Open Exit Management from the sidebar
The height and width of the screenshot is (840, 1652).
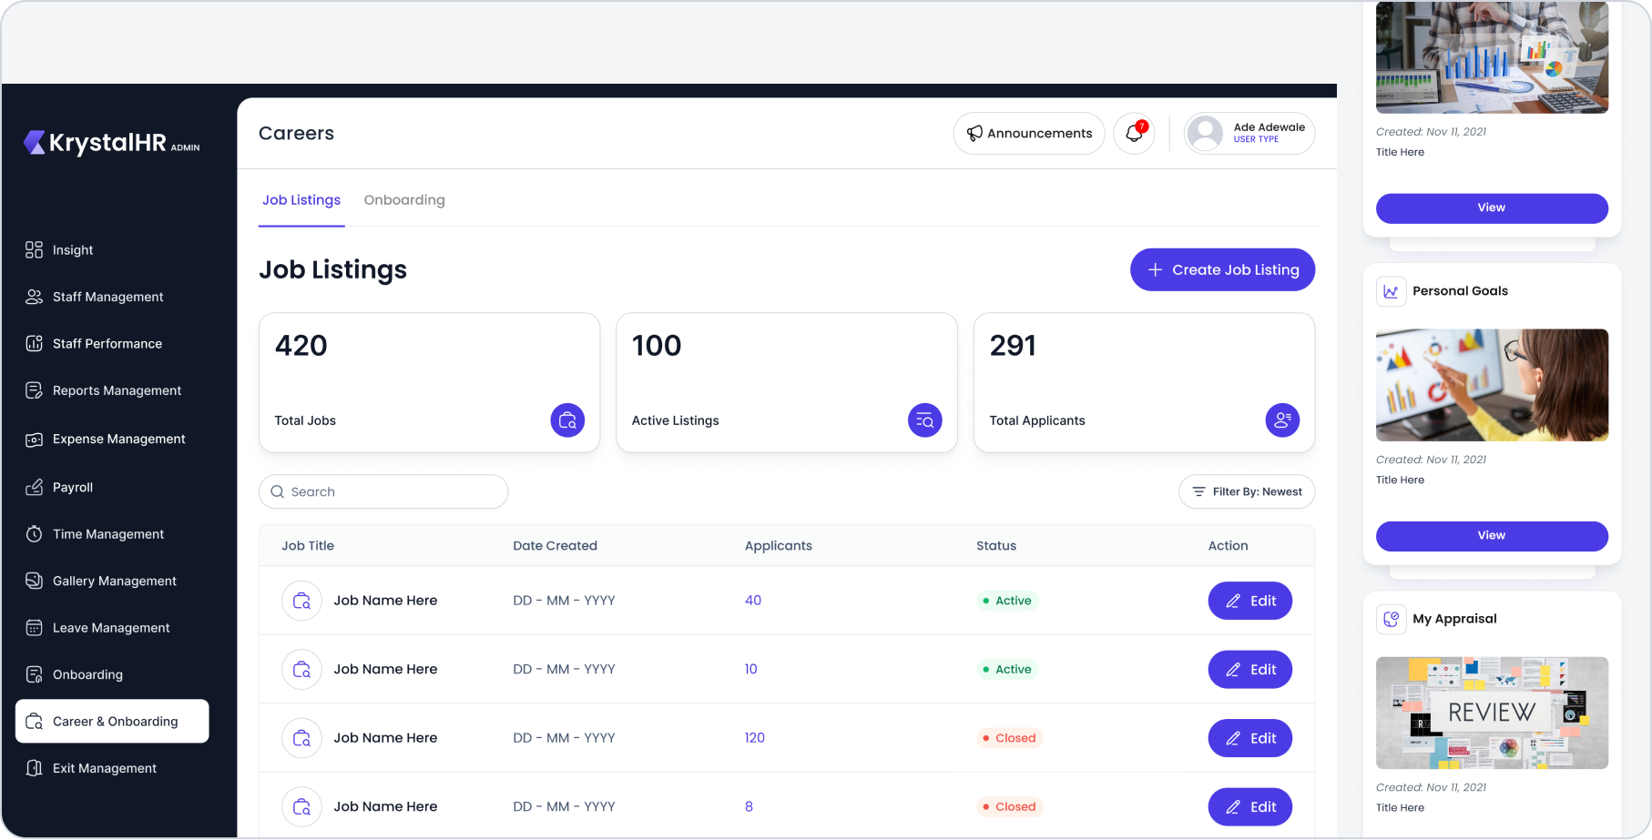104,768
